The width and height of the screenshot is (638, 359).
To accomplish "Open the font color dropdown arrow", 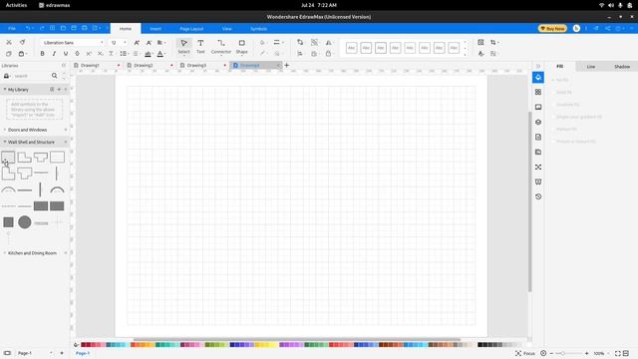I will pos(165,54).
